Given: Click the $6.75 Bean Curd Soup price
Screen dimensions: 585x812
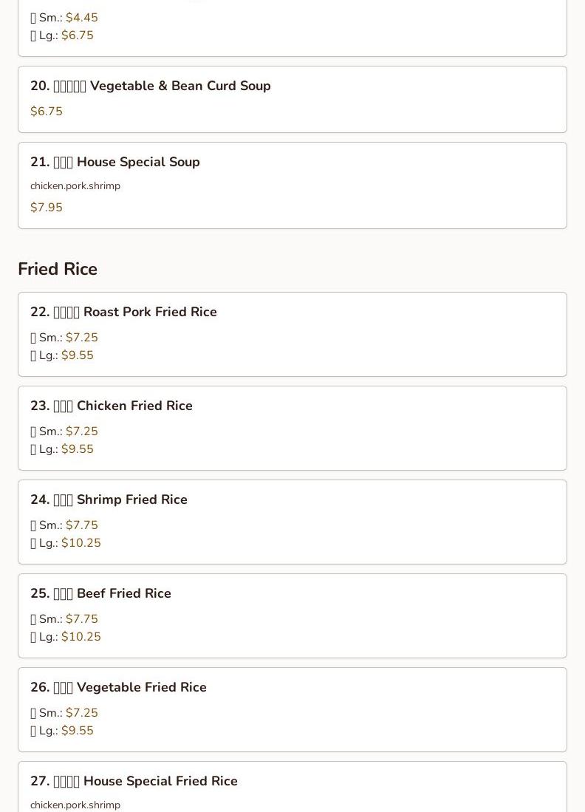Looking at the screenshot, I should [x=47, y=112].
